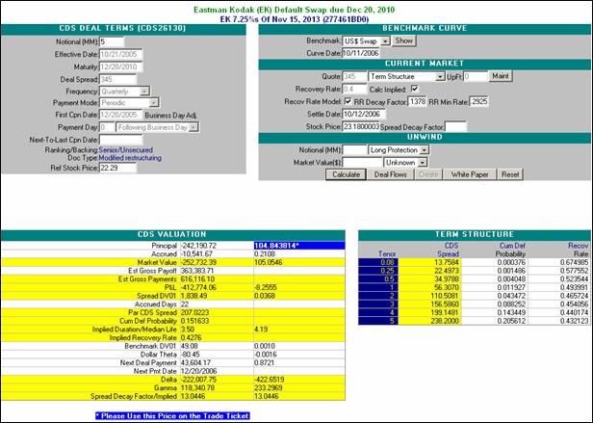Click the RR Decay Factor field
The height and width of the screenshot is (423, 593).
click(417, 101)
